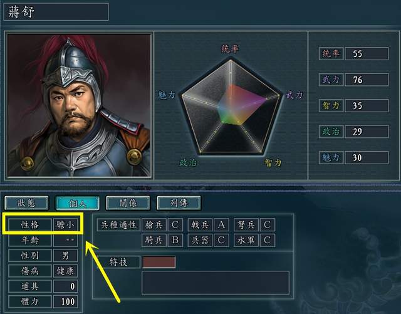
Task: Select the 水軍 troop type label
Action: point(246,240)
